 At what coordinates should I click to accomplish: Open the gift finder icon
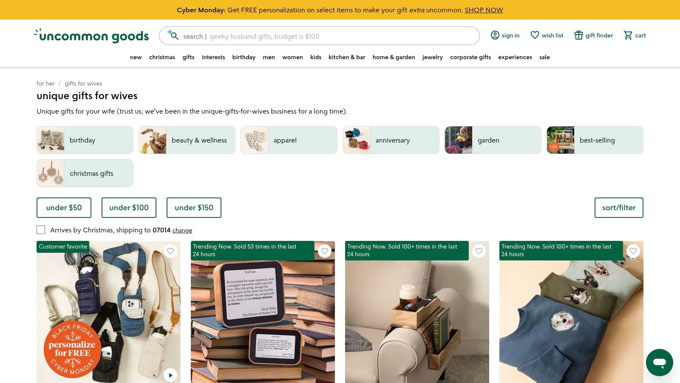578,35
